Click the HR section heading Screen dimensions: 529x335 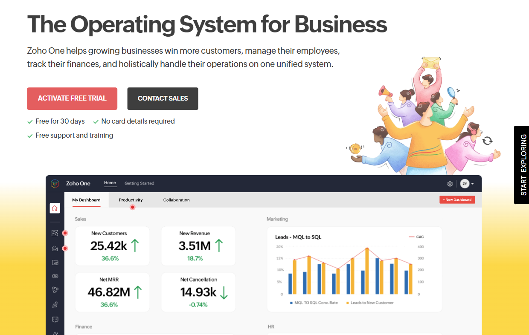271,327
